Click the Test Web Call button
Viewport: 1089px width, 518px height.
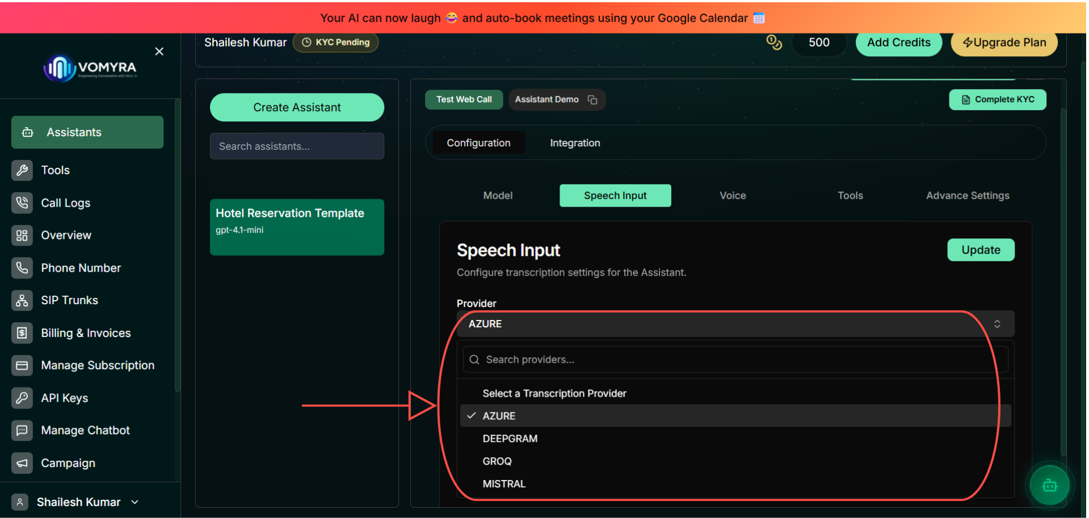[x=464, y=99]
